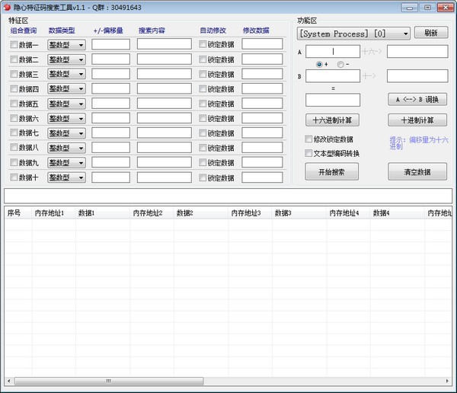Screen dimensions: 457x393
Task: Click the A hexadecimal conversion output field
Action: click(417, 52)
